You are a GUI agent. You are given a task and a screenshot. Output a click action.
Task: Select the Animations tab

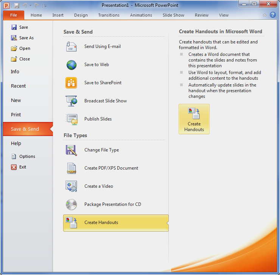(141, 15)
